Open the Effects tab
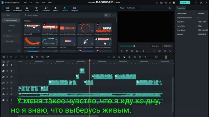Screen dimensions: 209x117 tap(56, 9)
